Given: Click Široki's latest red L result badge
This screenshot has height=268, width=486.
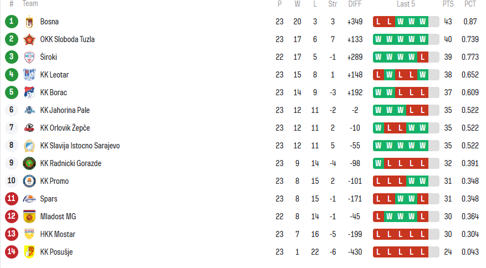Looking at the screenshot, I should coord(423,57).
